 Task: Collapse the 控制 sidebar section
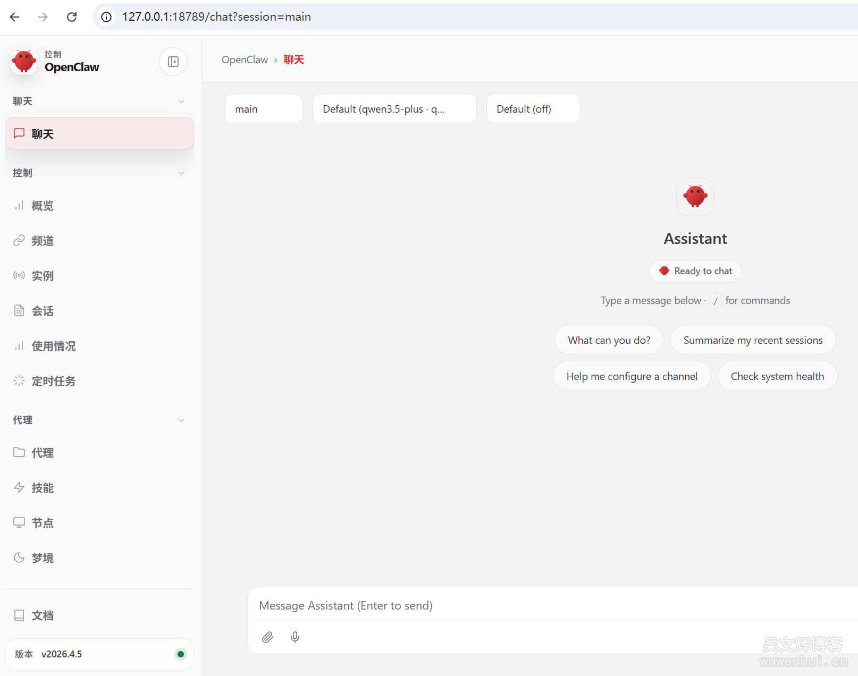(181, 173)
